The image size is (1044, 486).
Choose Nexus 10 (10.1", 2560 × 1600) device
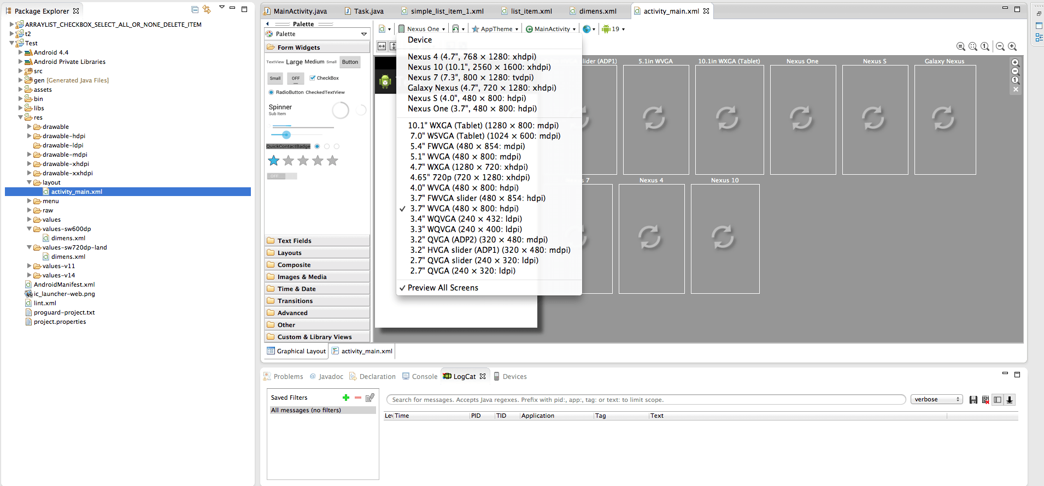[479, 67]
